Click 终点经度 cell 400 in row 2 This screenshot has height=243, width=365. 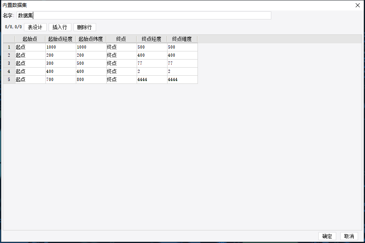click(x=152, y=55)
